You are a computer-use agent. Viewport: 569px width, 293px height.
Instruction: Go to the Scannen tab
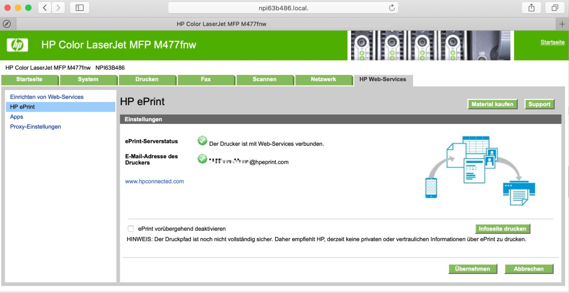tap(264, 79)
